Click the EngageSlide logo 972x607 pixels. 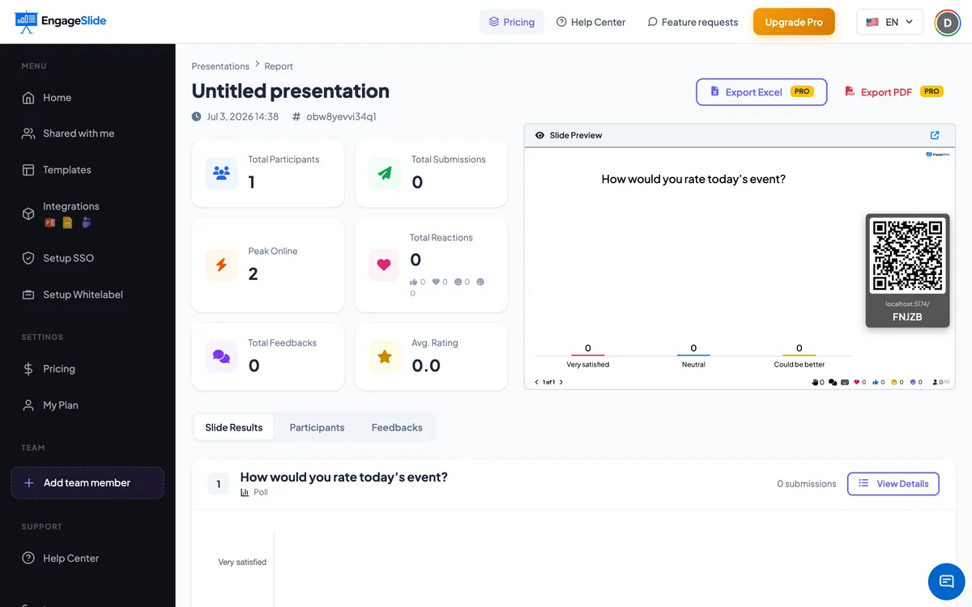61,21
